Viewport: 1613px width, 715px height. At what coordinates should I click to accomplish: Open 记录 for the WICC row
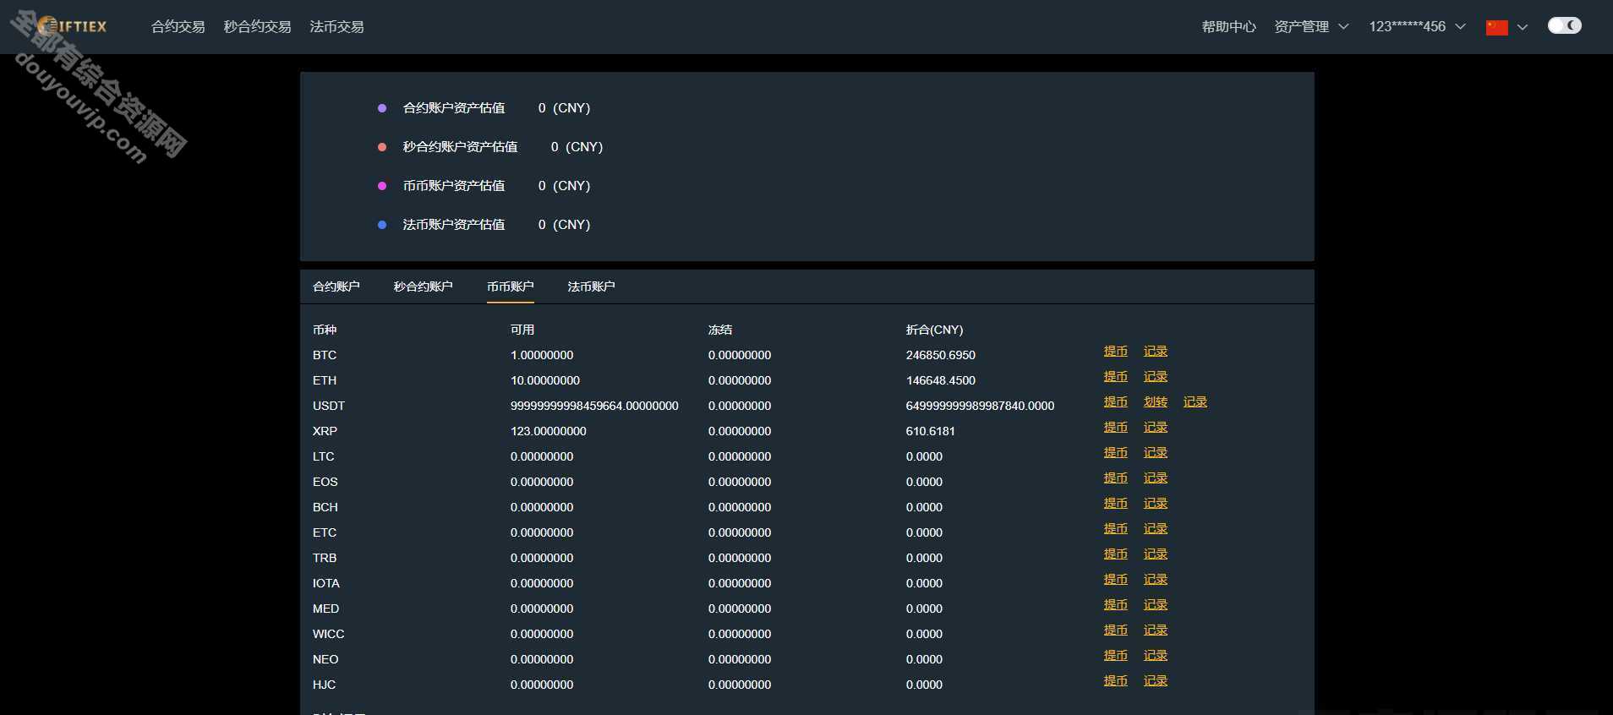[1155, 630]
